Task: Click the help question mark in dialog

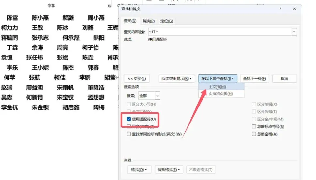Action: [x=280, y=9]
